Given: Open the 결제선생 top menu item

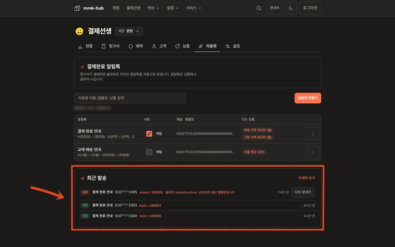Looking at the screenshot, I should click(133, 8).
